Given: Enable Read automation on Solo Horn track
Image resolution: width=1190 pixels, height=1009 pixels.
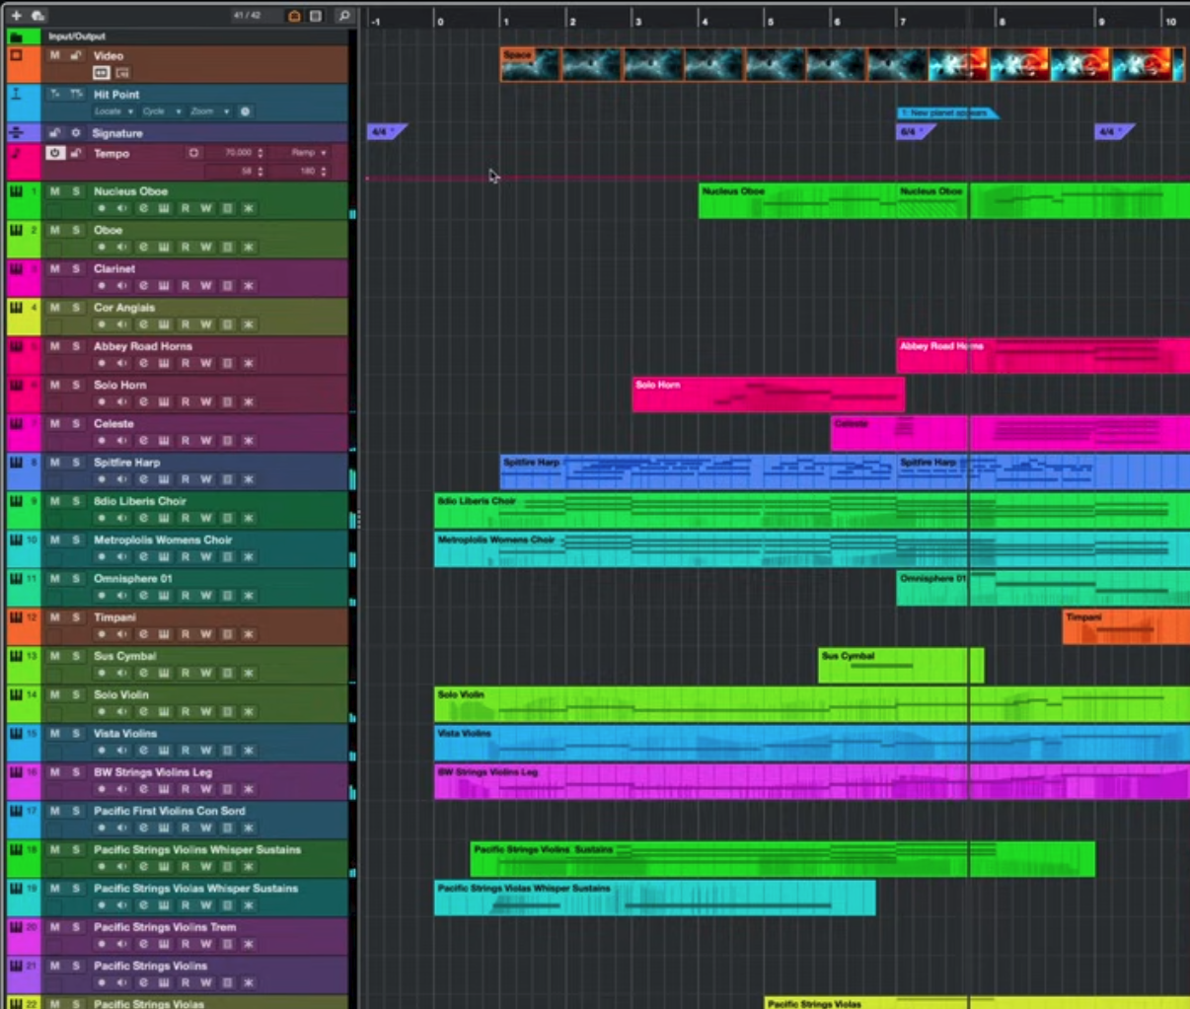Looking at the screenshot, I should 186,402.
